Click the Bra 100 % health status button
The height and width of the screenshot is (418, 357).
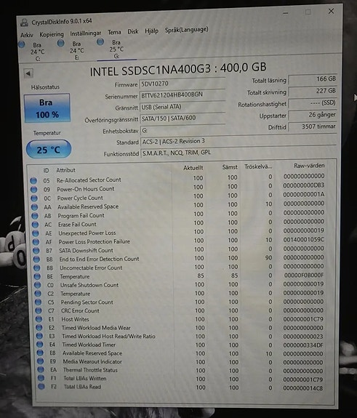coord(47,108)
